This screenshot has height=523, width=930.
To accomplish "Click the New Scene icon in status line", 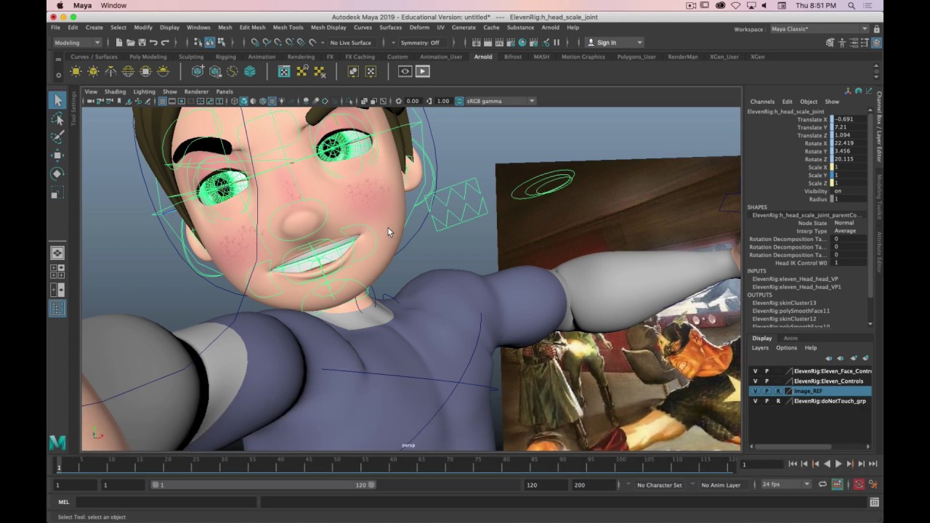I will click(x=119, y=42).
